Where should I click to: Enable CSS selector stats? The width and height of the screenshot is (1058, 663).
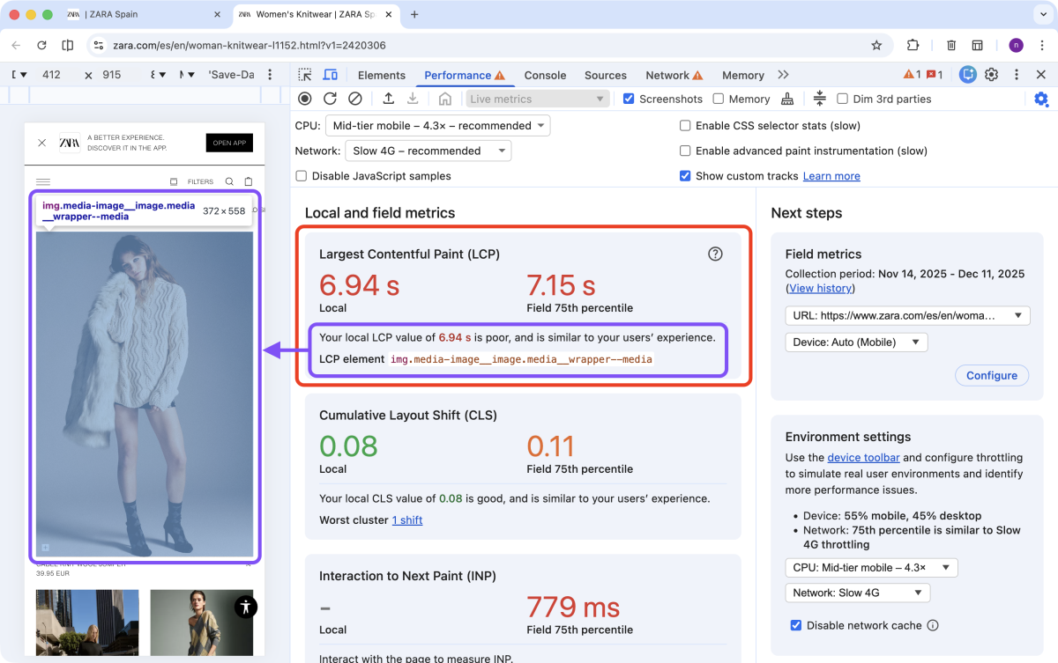(685, 125)
